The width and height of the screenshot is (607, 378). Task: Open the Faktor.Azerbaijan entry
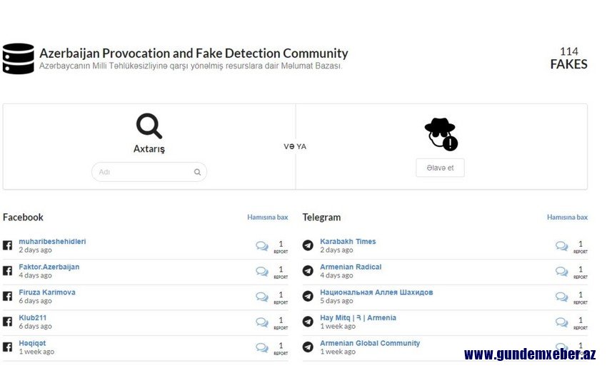tap(49, 267)
